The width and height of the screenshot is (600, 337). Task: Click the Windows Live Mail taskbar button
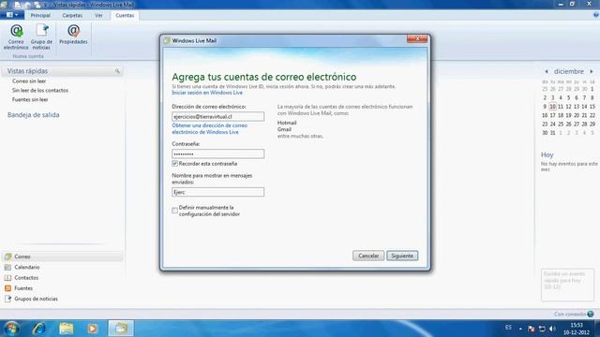click(121, 329)
